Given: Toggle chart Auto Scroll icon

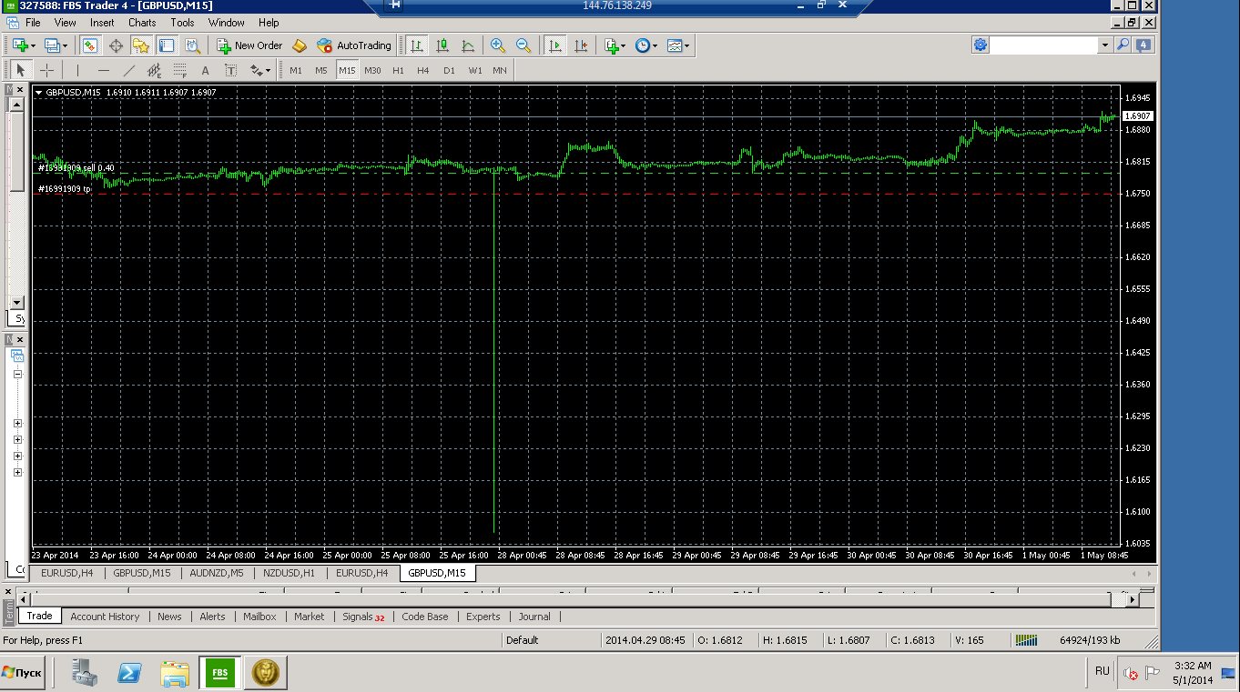Looking at the screenshot, I should click(x=554, y=45).
